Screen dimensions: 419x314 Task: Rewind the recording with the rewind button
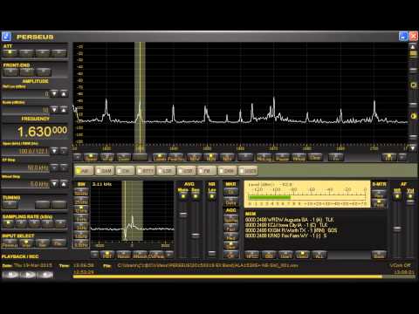coord(10,275)
